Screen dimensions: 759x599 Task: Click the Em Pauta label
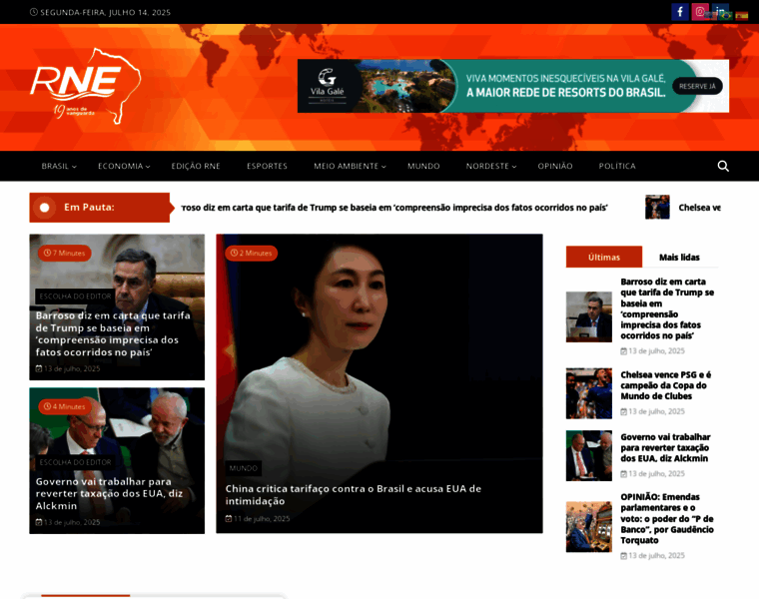(89, 207)
